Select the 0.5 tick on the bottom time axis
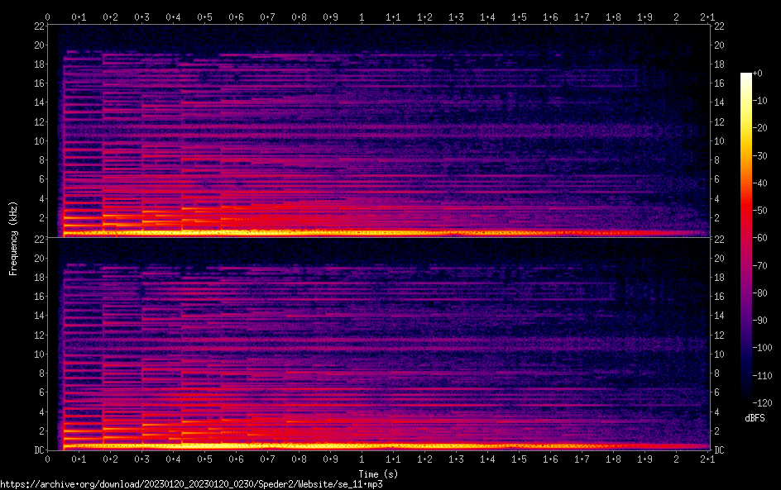 click(x=204, y=459)
